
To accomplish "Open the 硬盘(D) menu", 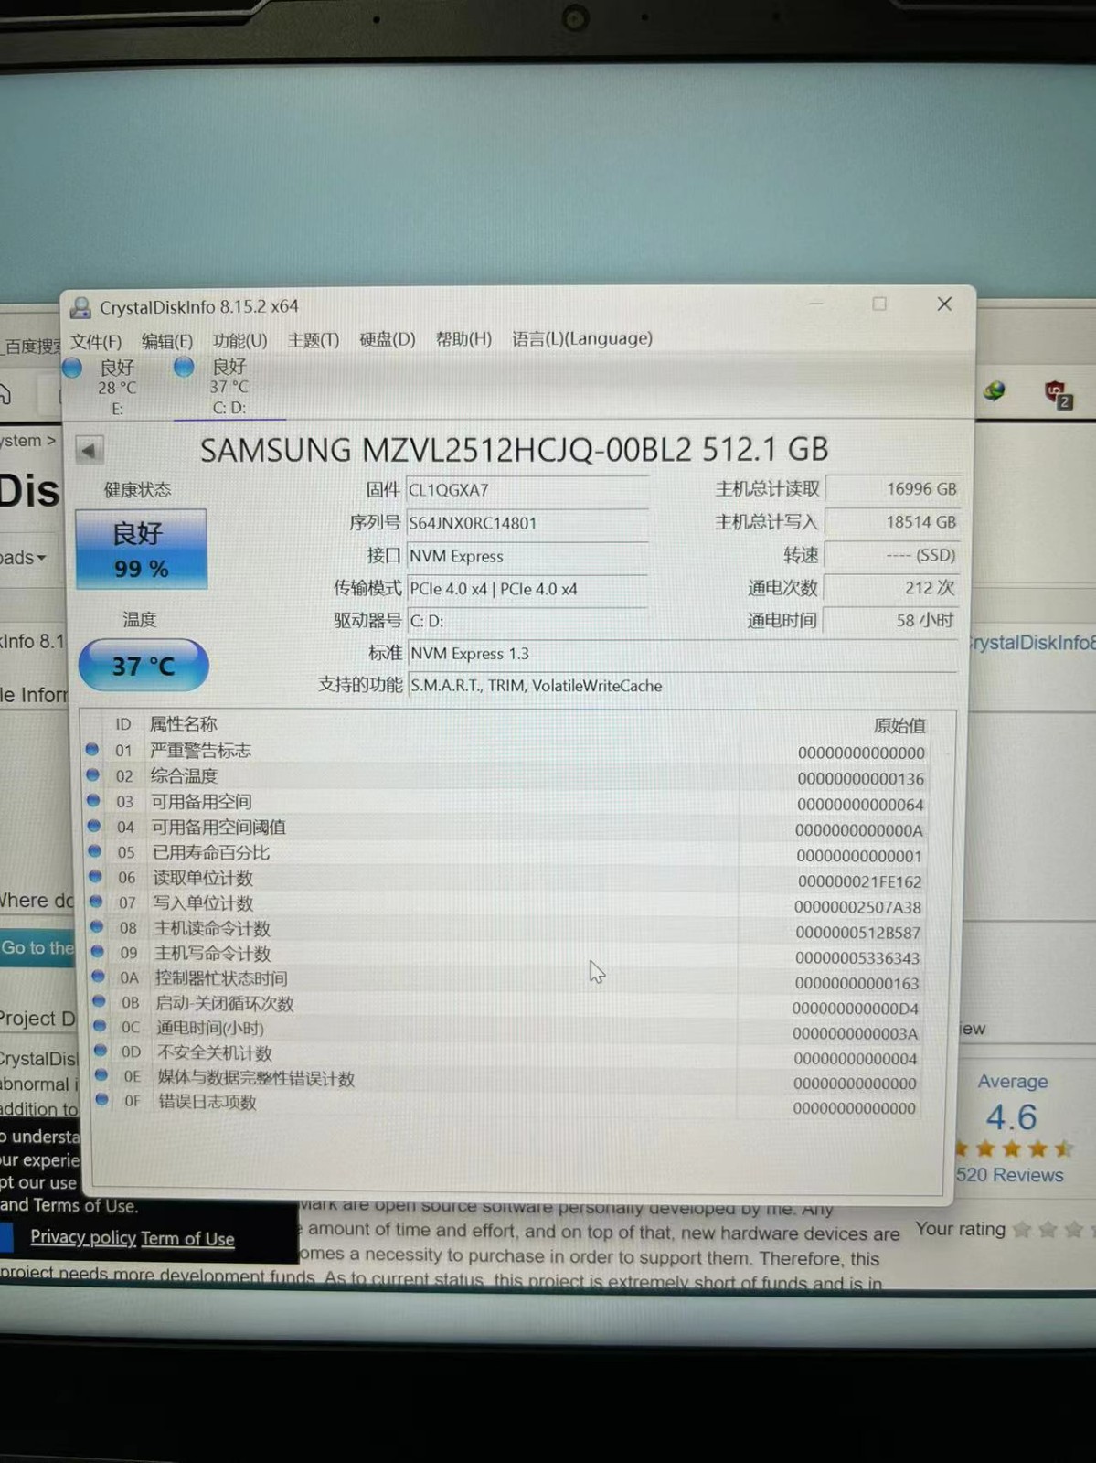I will pyautogui.click(x=387, y=340).
